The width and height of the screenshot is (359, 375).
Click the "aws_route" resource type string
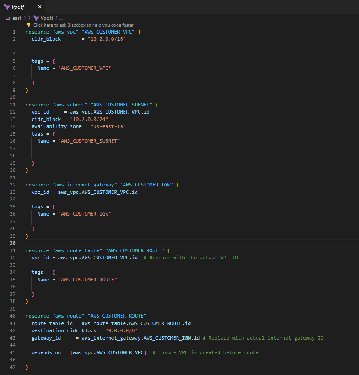(x=68, y=316)
